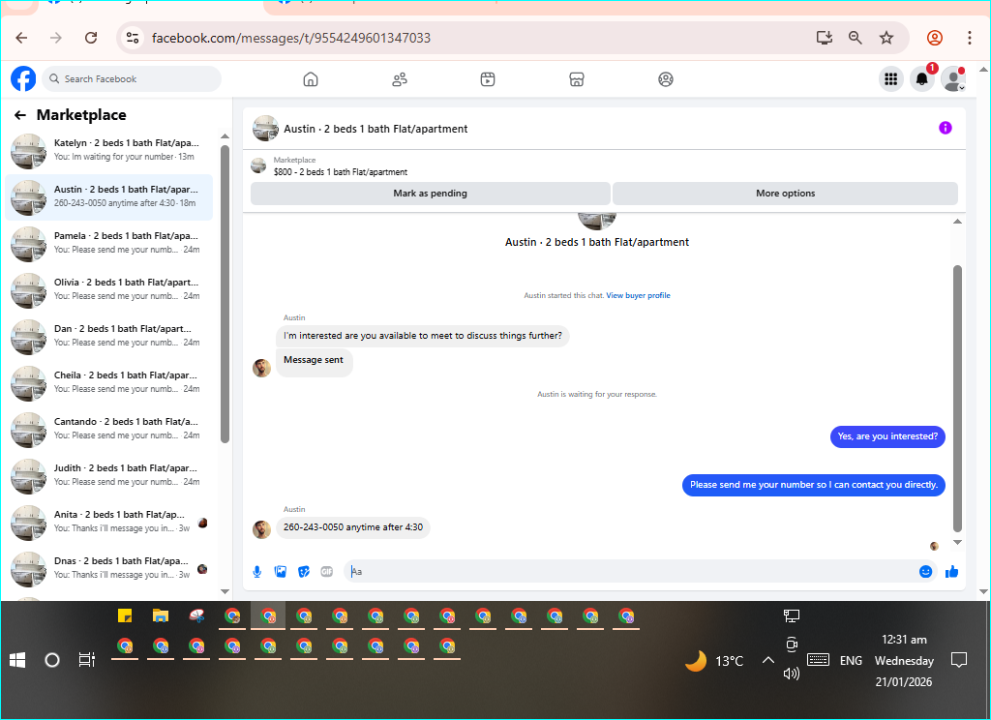Open Chrome profile icon

point(935,38)
